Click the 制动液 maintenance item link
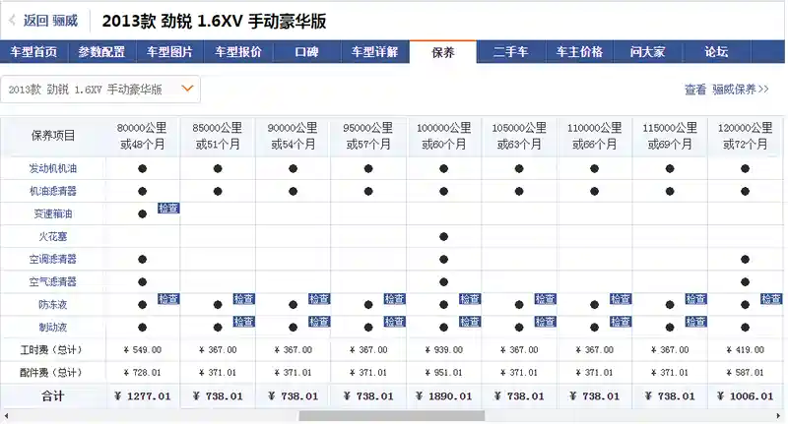 [x=53, y=328]
